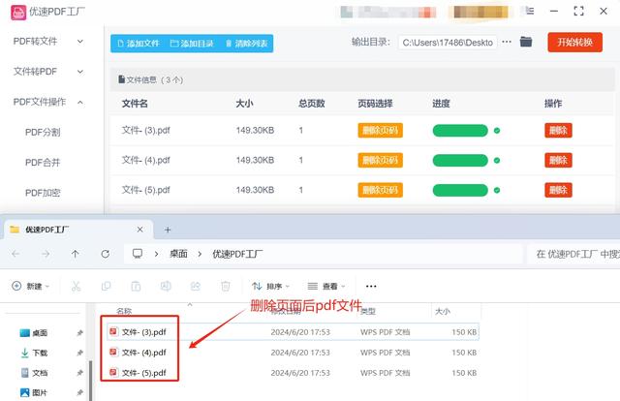Open the 排序 sort dropdown
Viewport: 620px width, 401px height.
coord(271,286)
